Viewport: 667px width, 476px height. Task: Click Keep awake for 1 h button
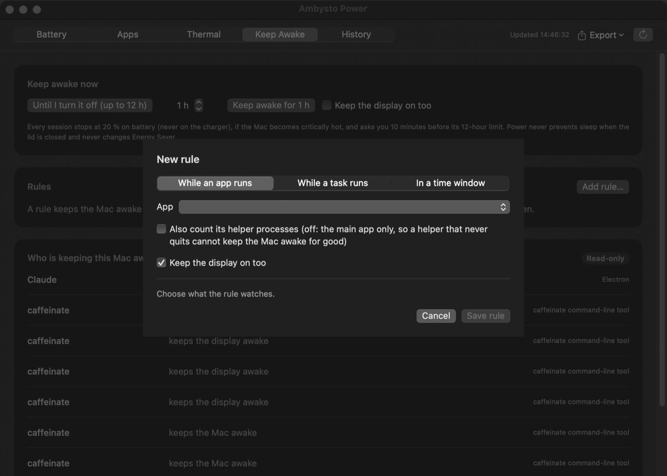coord(271,105)
